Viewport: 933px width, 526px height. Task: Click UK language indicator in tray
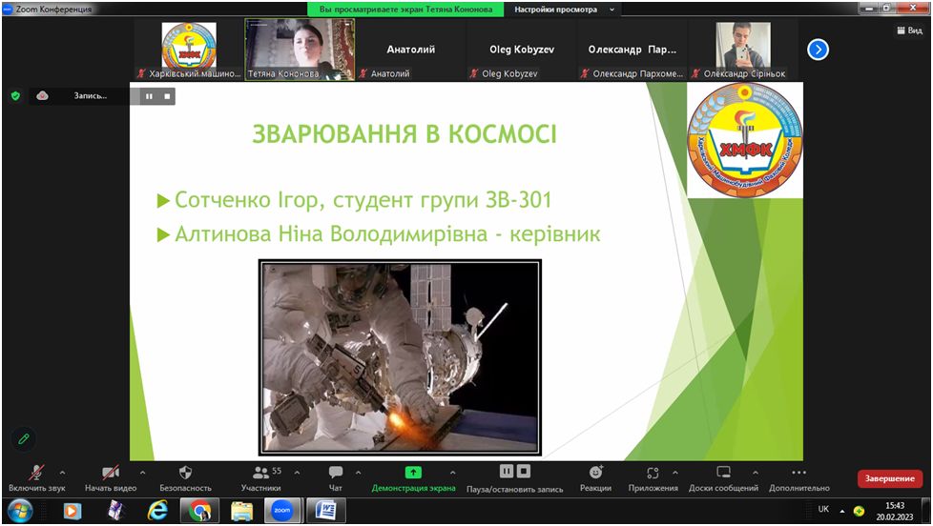coord(823,510)
